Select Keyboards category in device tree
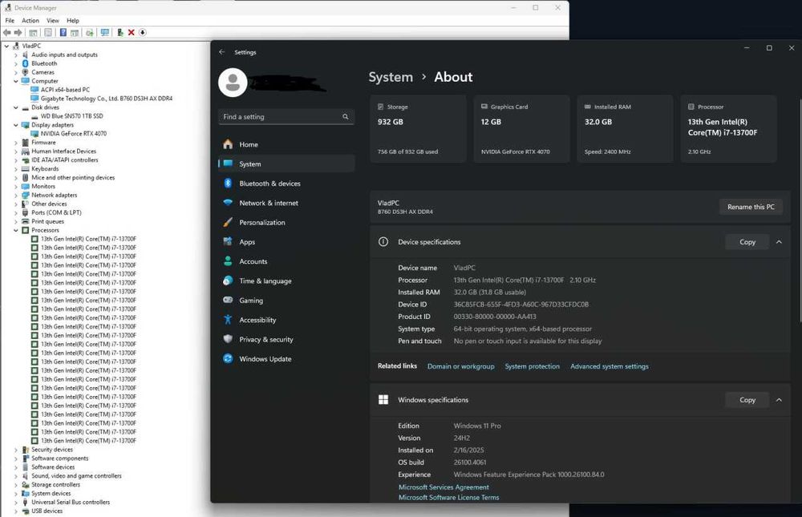Image resolution: width=802 pixels, height=517 pixels. pos(45,169)
